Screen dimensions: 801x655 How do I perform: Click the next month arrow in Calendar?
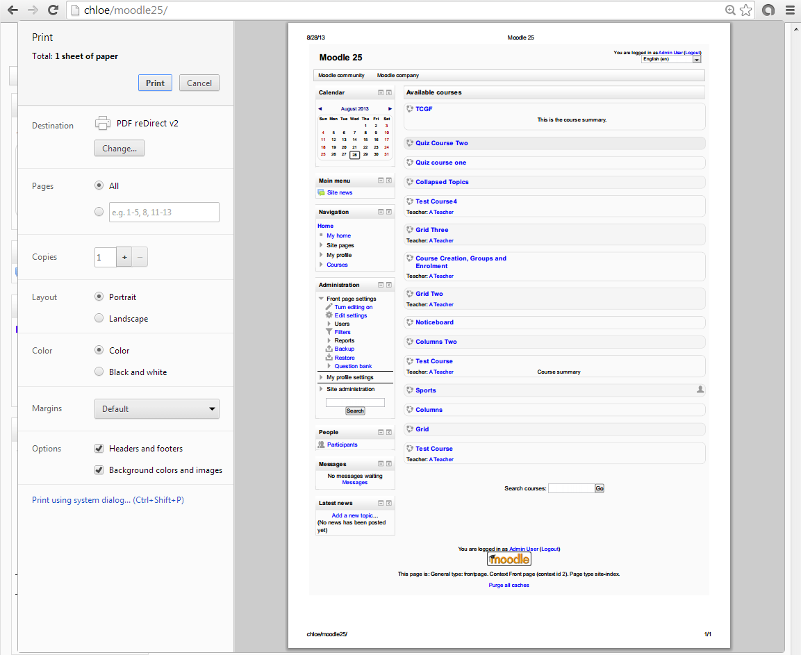390,109
